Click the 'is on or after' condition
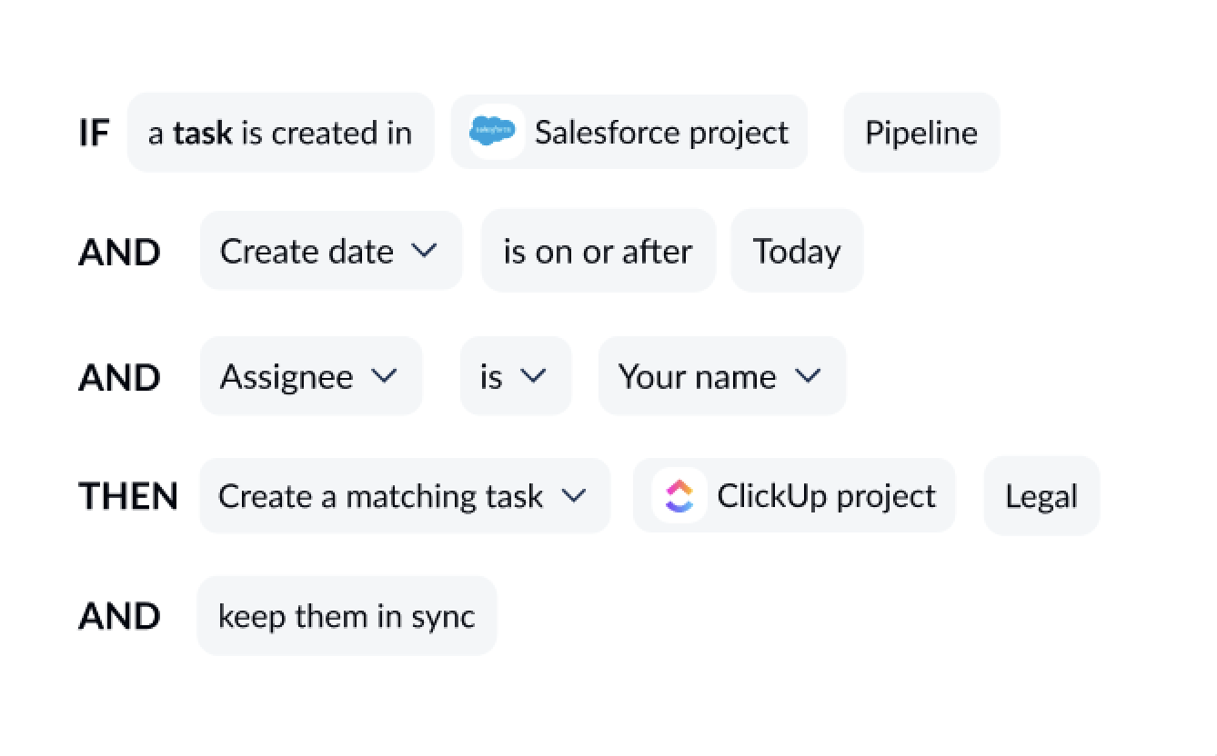The width and height of the screenshot is (1217, 756). (598, 251)
